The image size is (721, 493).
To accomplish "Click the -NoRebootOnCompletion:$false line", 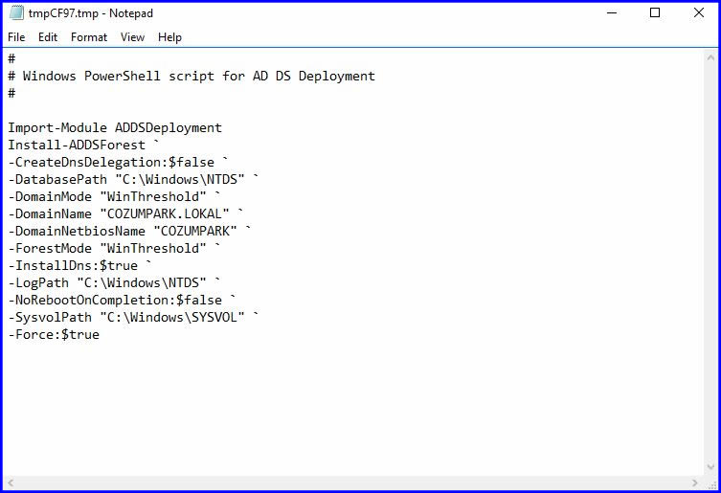I will 115,301.
